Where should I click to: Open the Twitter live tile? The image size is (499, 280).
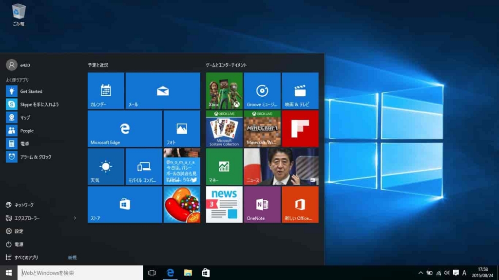tap(182, 166)
